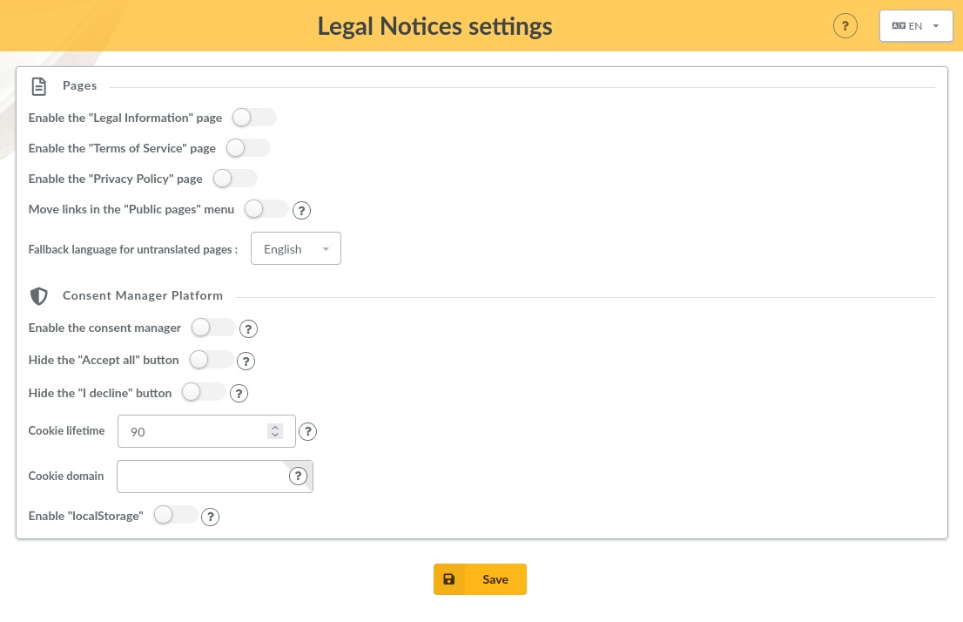The height and width of the screenshot is (622, 963).
Task: Open the fallback language dropdown
Action: pos(296,248)
